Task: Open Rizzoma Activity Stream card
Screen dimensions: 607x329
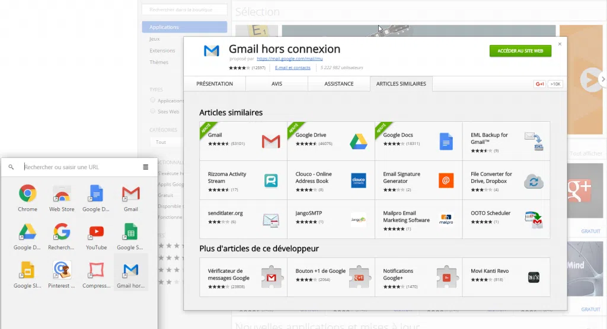Action: click(243, 180)
